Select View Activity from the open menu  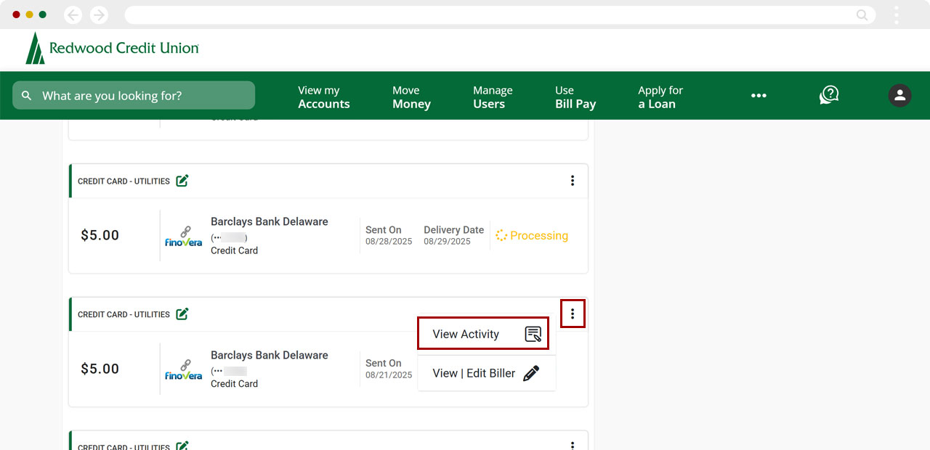466,333
